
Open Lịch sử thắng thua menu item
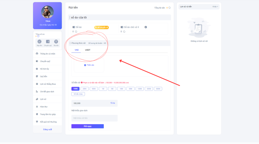click(x=48, y=84)
